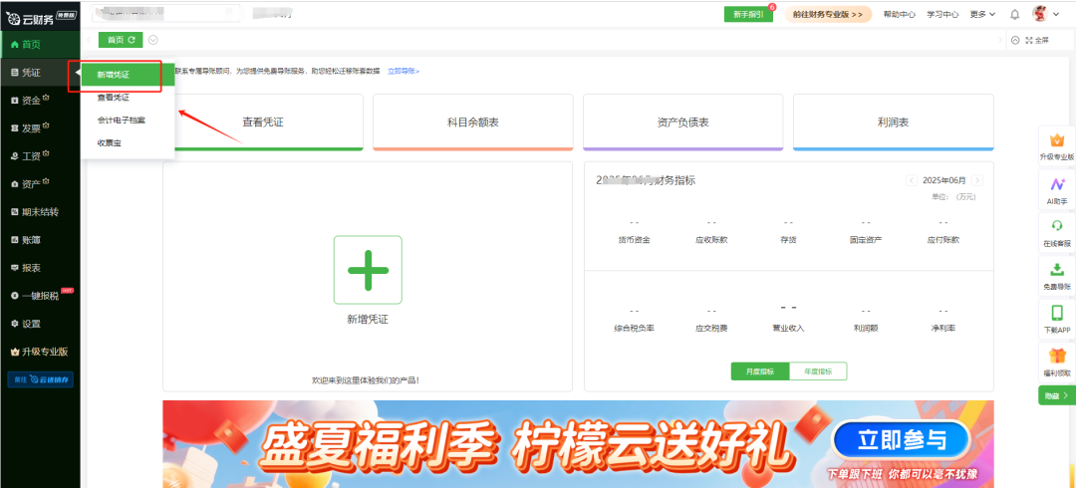
Task: Click the notification bell icon
Action: click(x=1015, y=14)
